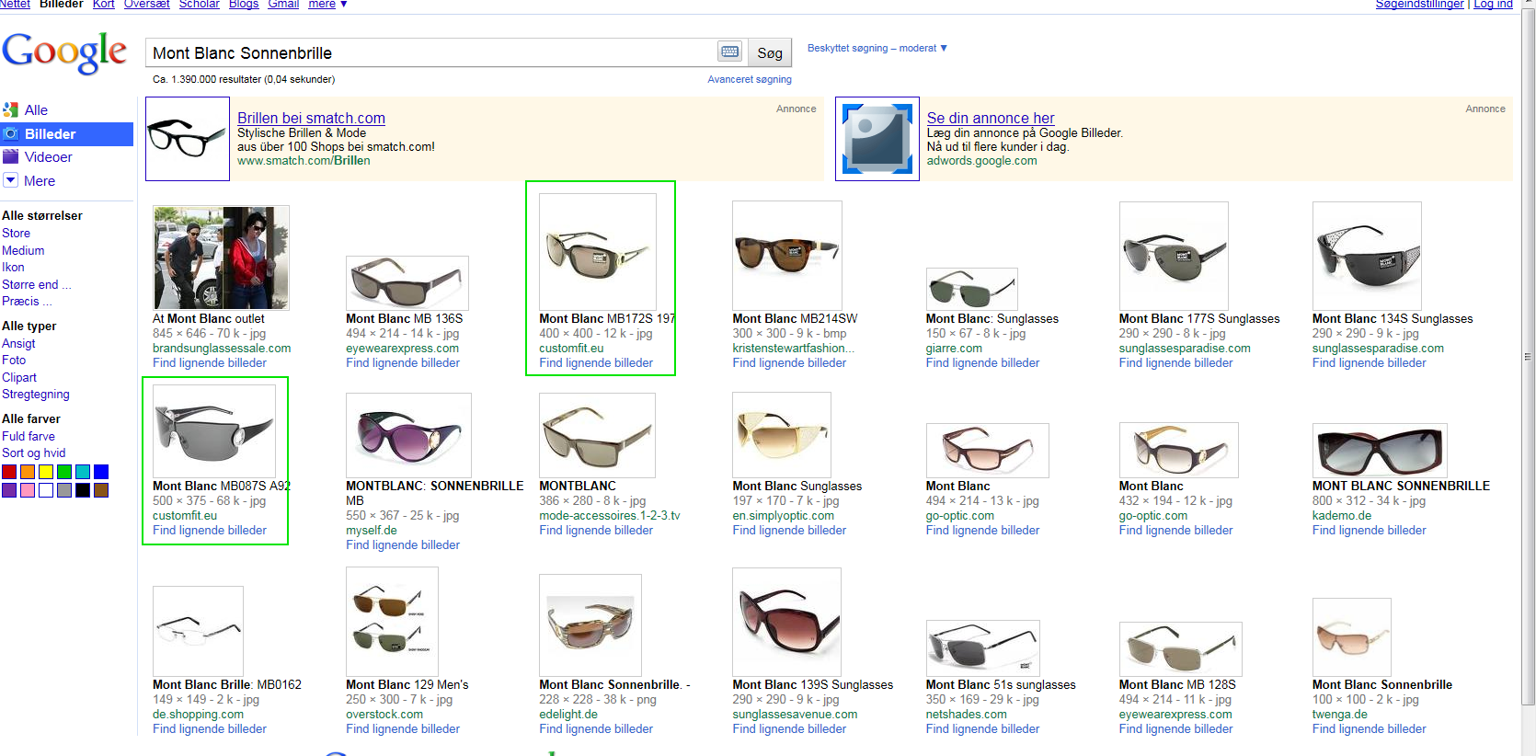The width and height of the screenshot is (1536, 756).
Task: Open Blogs in the top navigation bar
Action: click(x=244, y=5)
